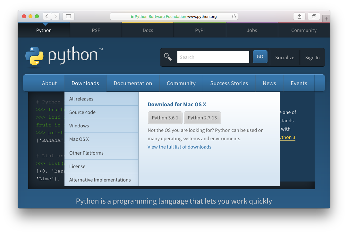
Task: Open the Sign In menu
Action: pyautogui.click(x=312, y=58)
